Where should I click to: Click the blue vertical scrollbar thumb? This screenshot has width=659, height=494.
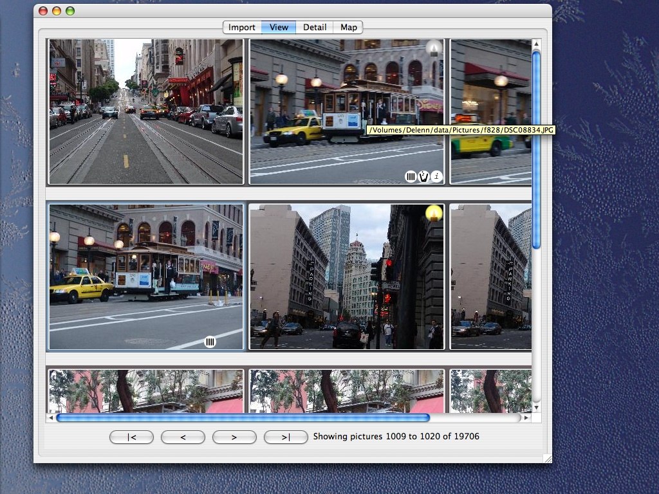point(536,150)
